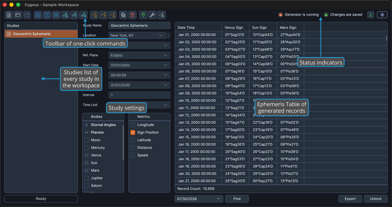Click the Ready status bar
The width and height of the screenshot is (392, 207).
coord(41,199)
